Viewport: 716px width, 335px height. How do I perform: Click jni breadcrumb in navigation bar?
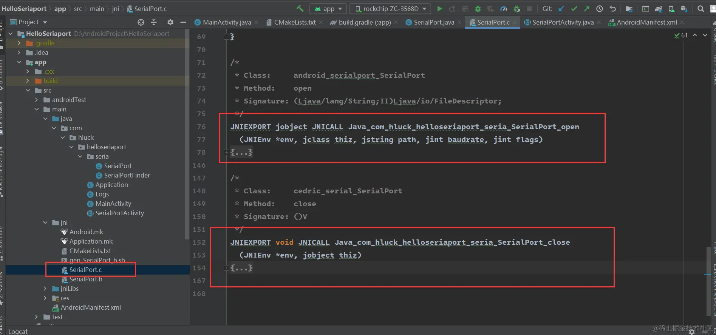[115, 8]
